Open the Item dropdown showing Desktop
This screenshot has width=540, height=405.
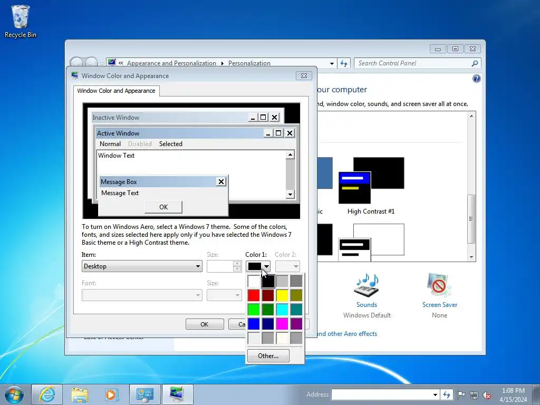(x=142, y=266)
